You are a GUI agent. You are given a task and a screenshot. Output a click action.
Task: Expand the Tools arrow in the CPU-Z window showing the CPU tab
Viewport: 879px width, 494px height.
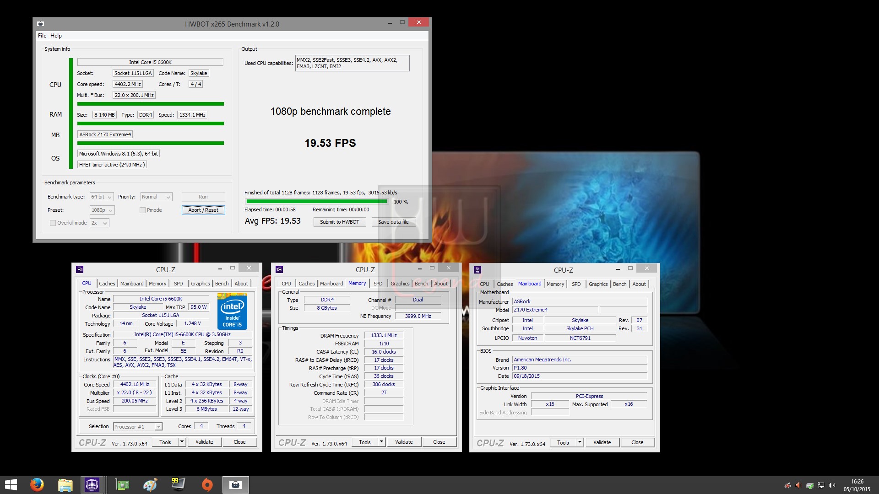pos(182,442)
